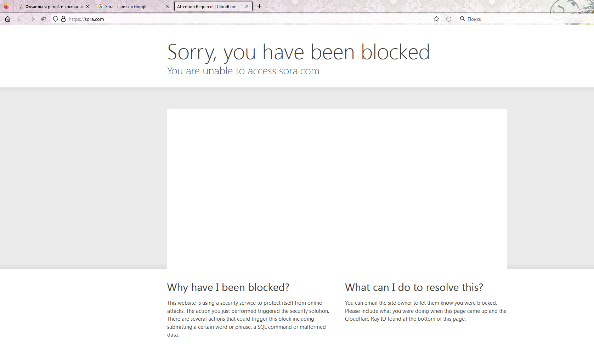Navigate forward in history

32,19
